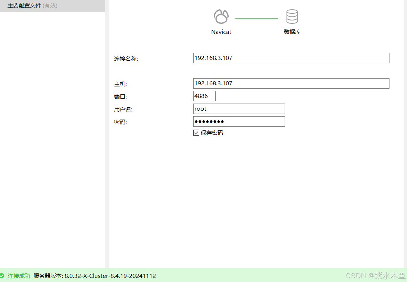Click the database cylinder icon
Image resolution: width=407 pixels, height=282 pixels.
292,17
